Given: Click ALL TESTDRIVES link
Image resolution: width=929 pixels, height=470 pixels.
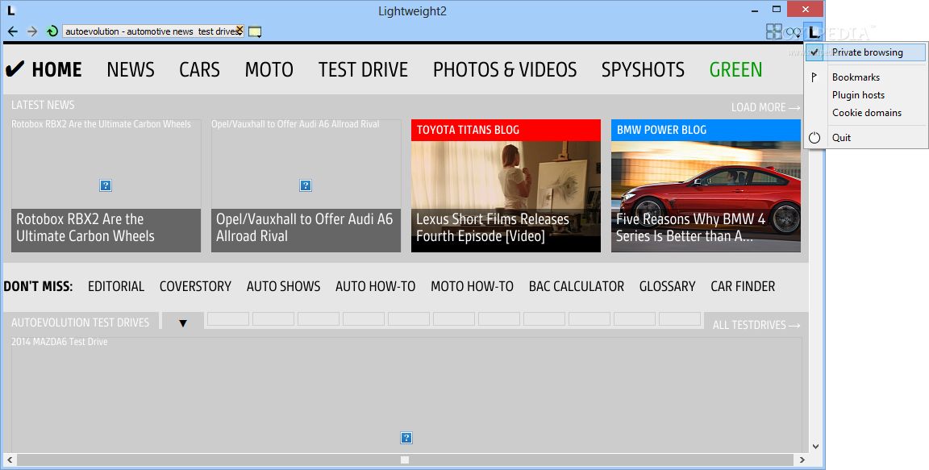Looking at the screenshot, I should [x=756, y=325].
